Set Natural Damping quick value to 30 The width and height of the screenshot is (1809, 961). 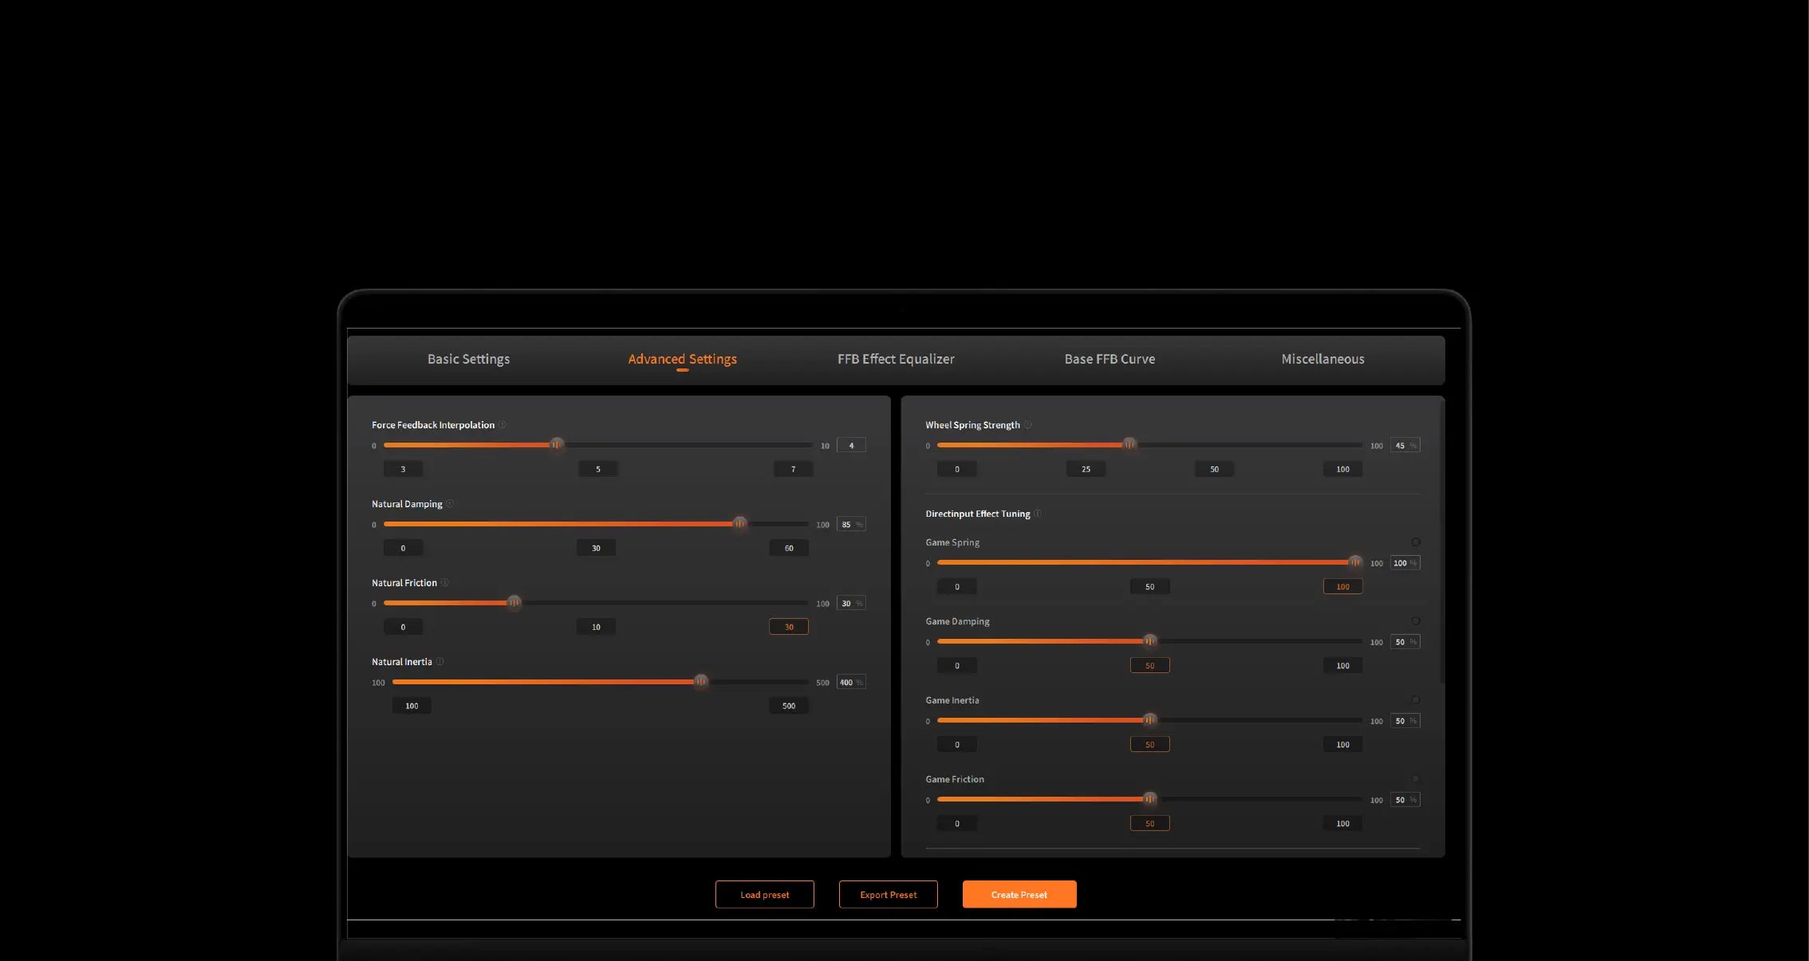pyautogui.click(x=596, y=548)
